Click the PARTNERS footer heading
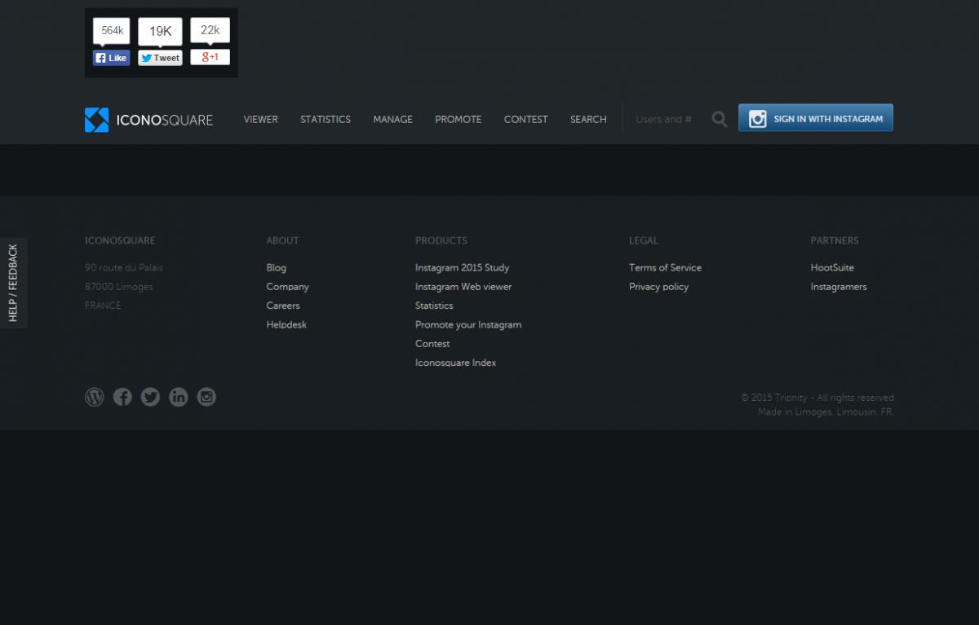Viewport: 979px width, 625px height. (x=835, y=240)
